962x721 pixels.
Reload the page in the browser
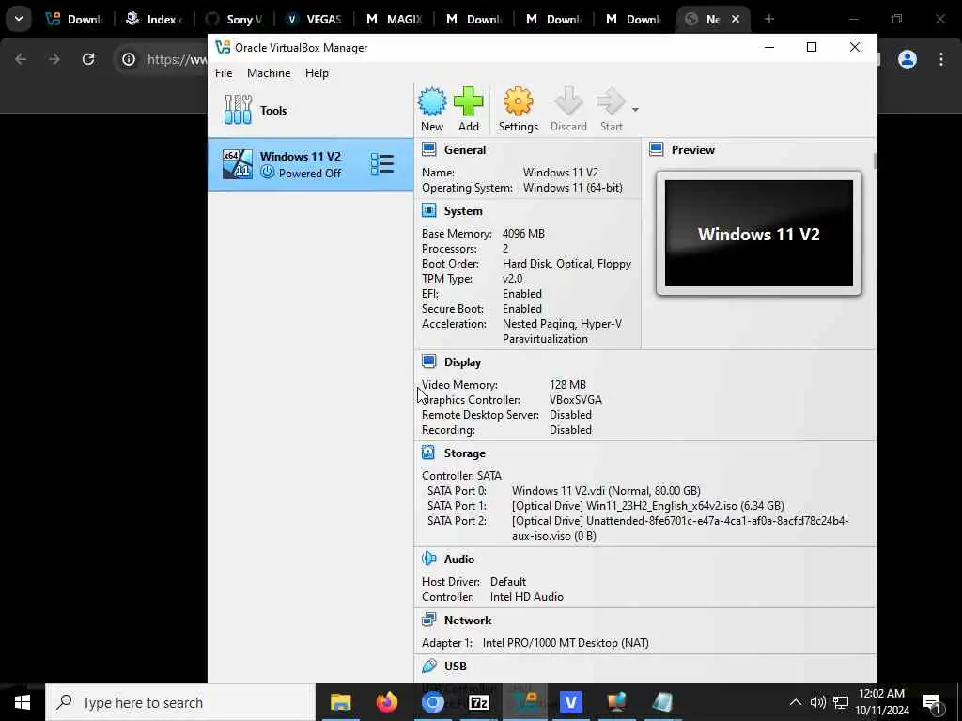click(x=88, y=59)
